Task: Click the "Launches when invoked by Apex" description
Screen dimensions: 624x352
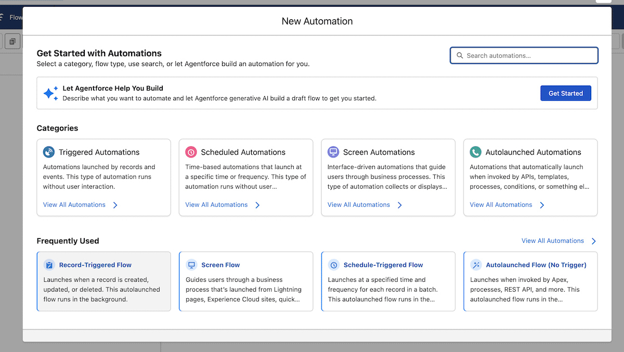Action: (525, 290)
